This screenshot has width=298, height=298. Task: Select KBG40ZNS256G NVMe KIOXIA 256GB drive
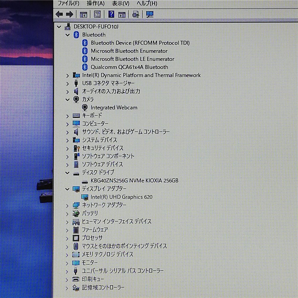tap(134, 181)
